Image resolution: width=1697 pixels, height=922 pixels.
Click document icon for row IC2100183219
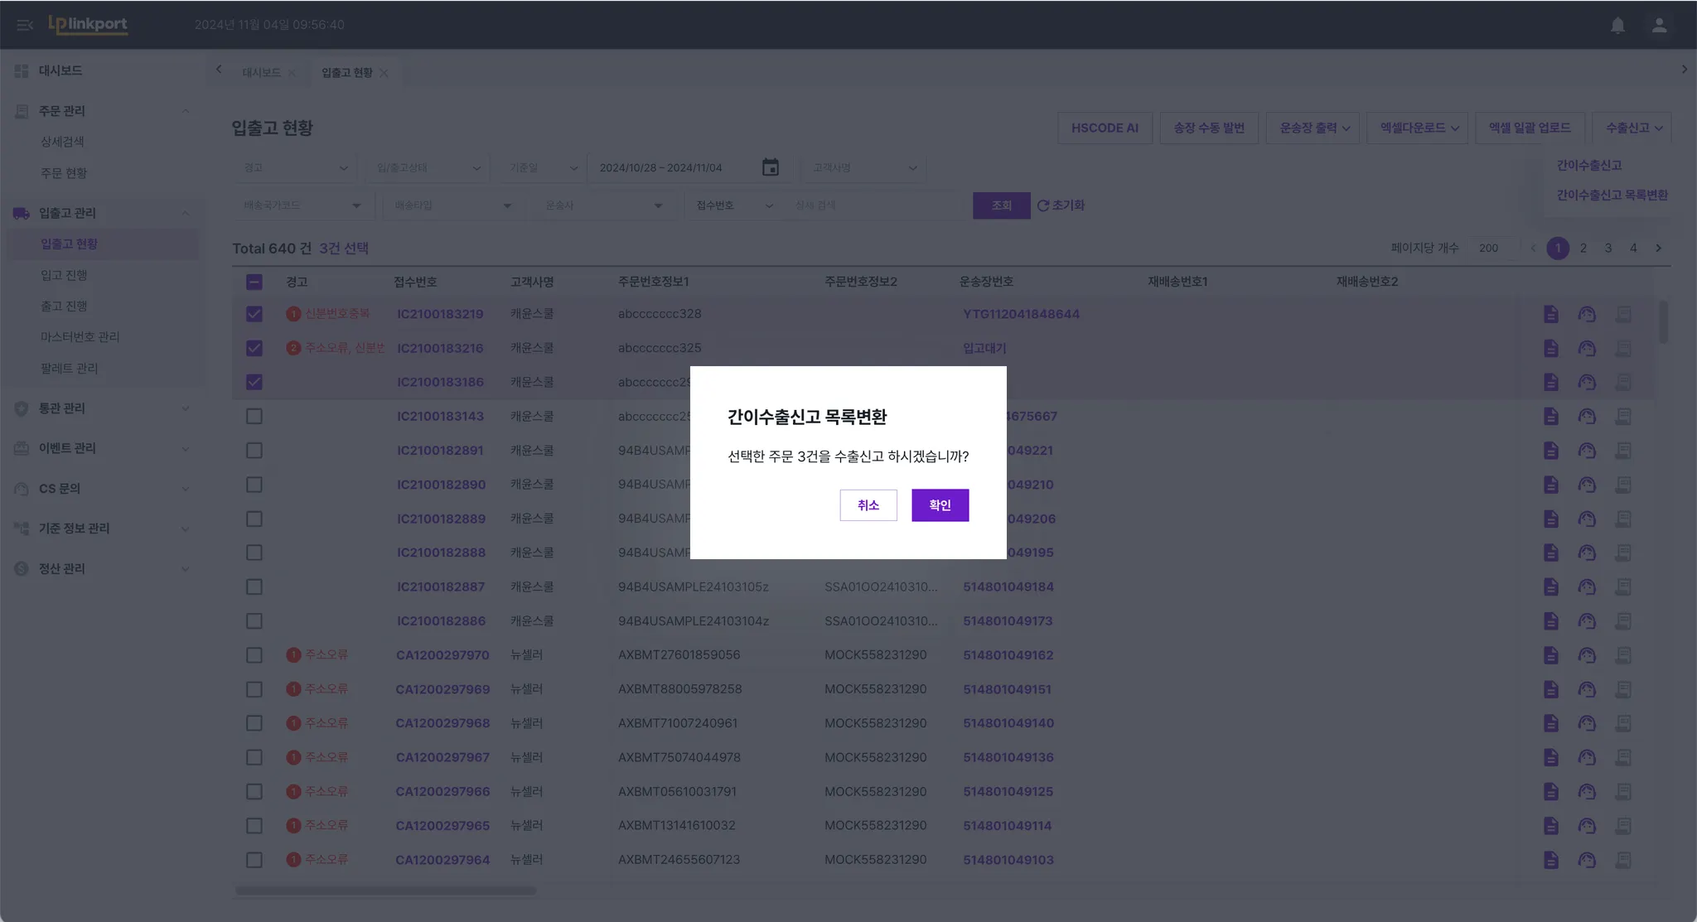[x=1550, y=314]
